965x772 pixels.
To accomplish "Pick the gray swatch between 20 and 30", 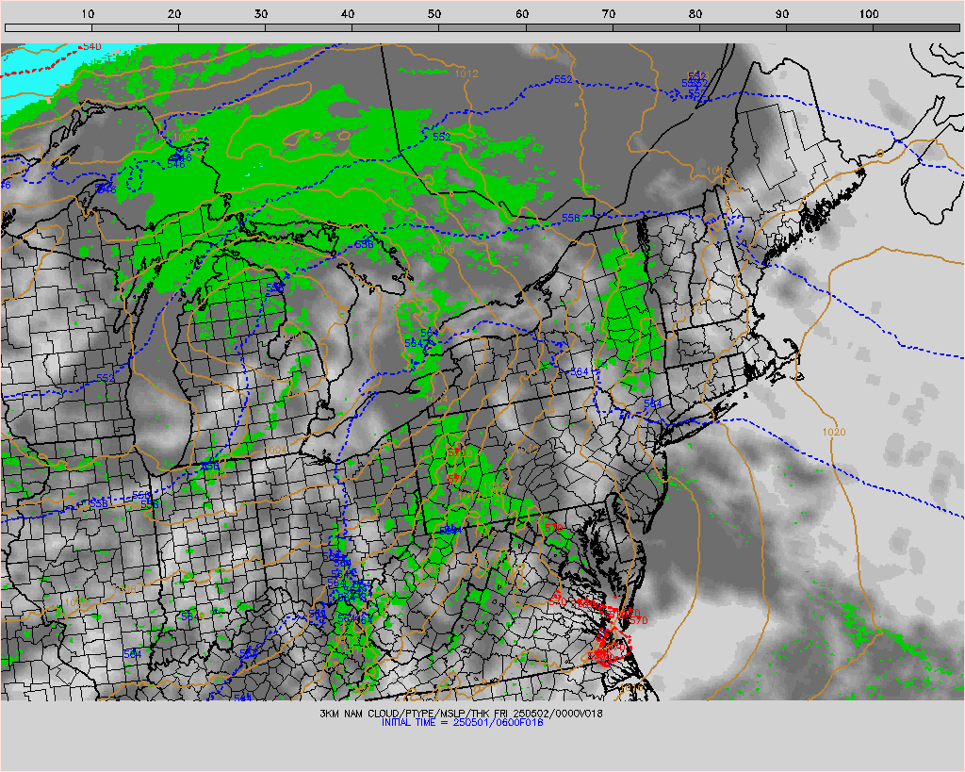I will (221, 27).
